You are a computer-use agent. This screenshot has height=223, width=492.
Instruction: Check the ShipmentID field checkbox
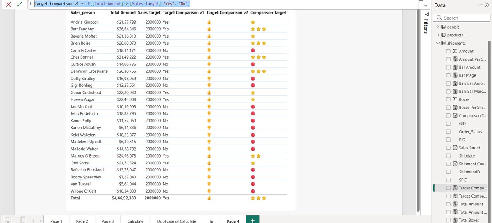449,172
